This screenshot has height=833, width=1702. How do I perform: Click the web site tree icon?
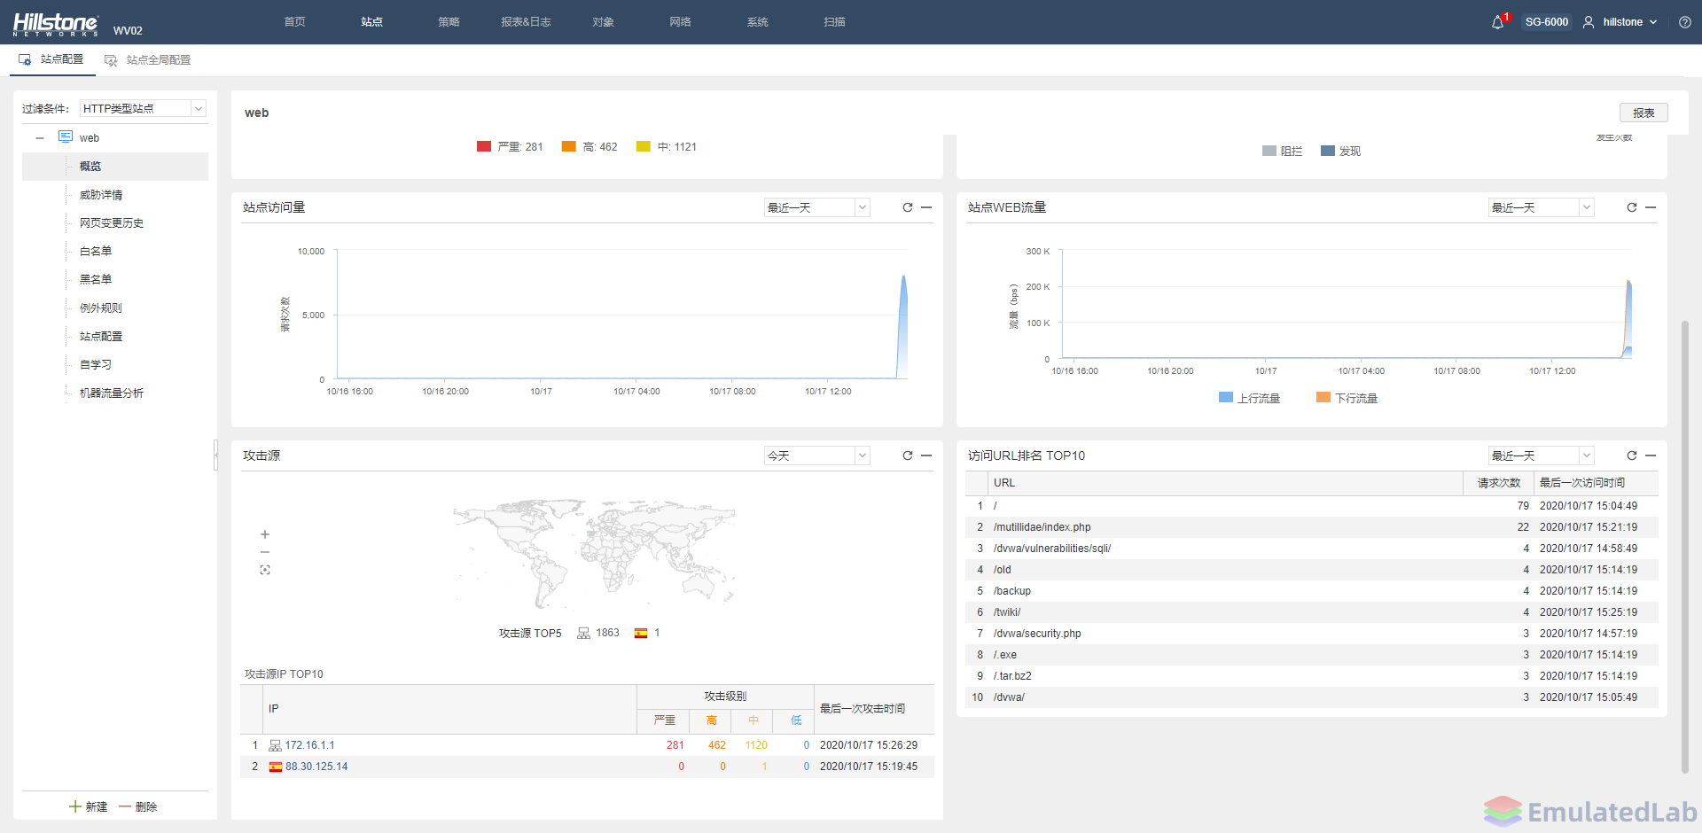66,136
